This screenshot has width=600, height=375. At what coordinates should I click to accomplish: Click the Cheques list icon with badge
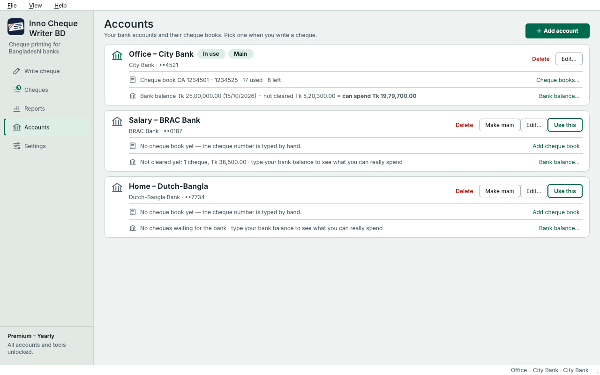(x=17, y=89)
